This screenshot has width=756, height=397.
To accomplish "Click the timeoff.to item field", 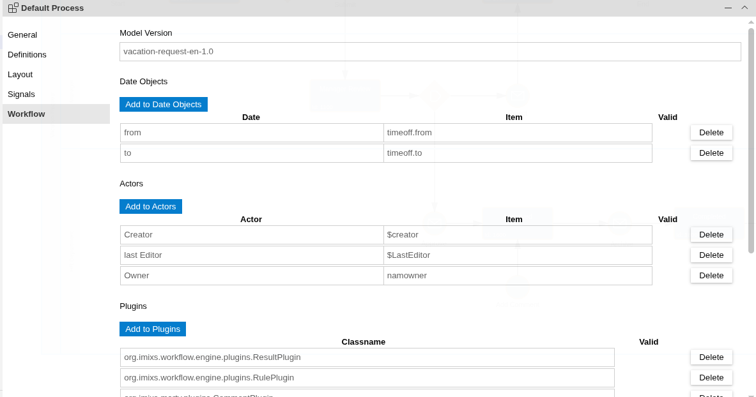I will (x=517, y=153).
